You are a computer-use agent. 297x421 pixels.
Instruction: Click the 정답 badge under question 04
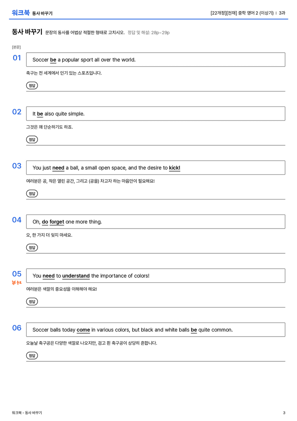click(x=32, y=247)
